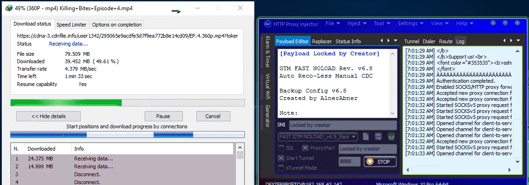This screenshot has width=529, height=185.
Task: Click the STOP tunnel button
Action: click(380, 162)
